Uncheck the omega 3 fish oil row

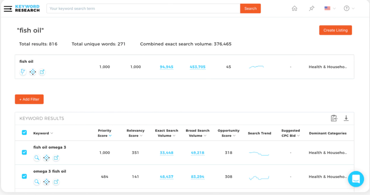(x=24, y=176)
